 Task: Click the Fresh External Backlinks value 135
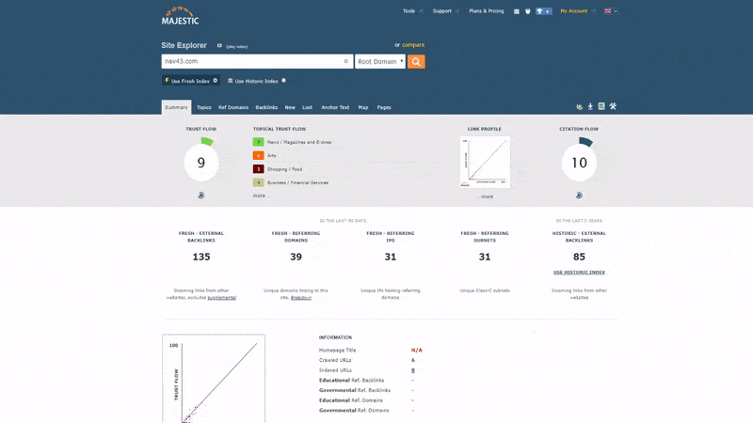click(x=201, y=257)
